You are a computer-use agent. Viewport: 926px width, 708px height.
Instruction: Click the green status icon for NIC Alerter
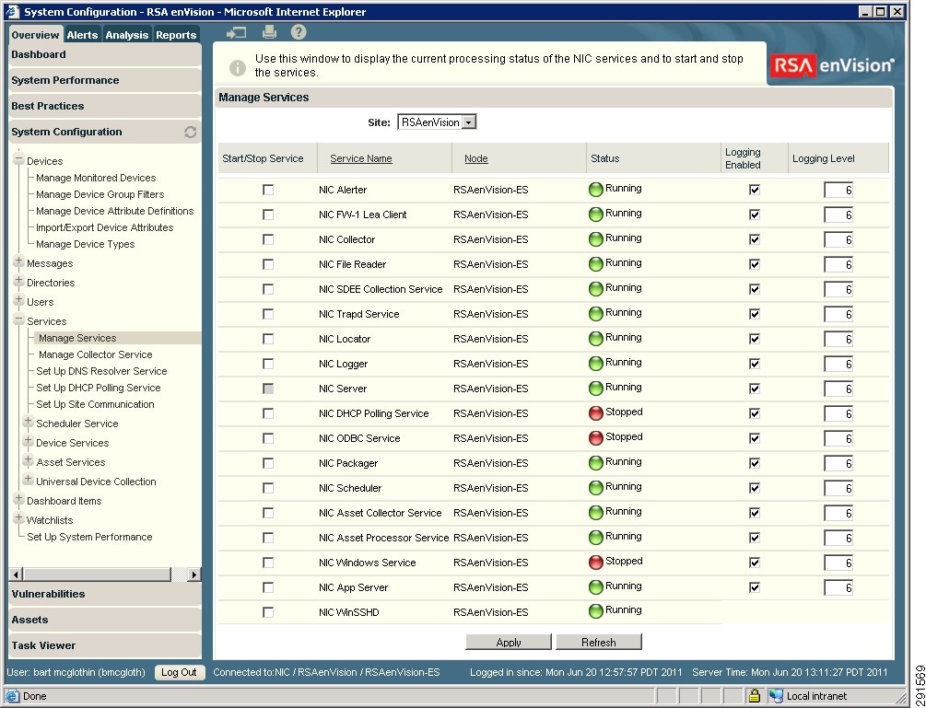pyautogui.click(x=596, y=190)
